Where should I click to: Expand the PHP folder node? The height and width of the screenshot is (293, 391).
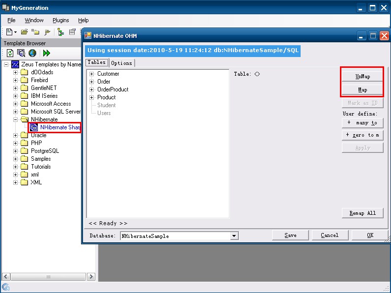(x=15, y=143)
